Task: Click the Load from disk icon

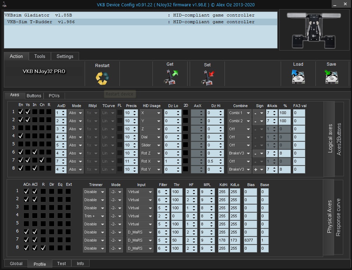Action: click(298, 77)
